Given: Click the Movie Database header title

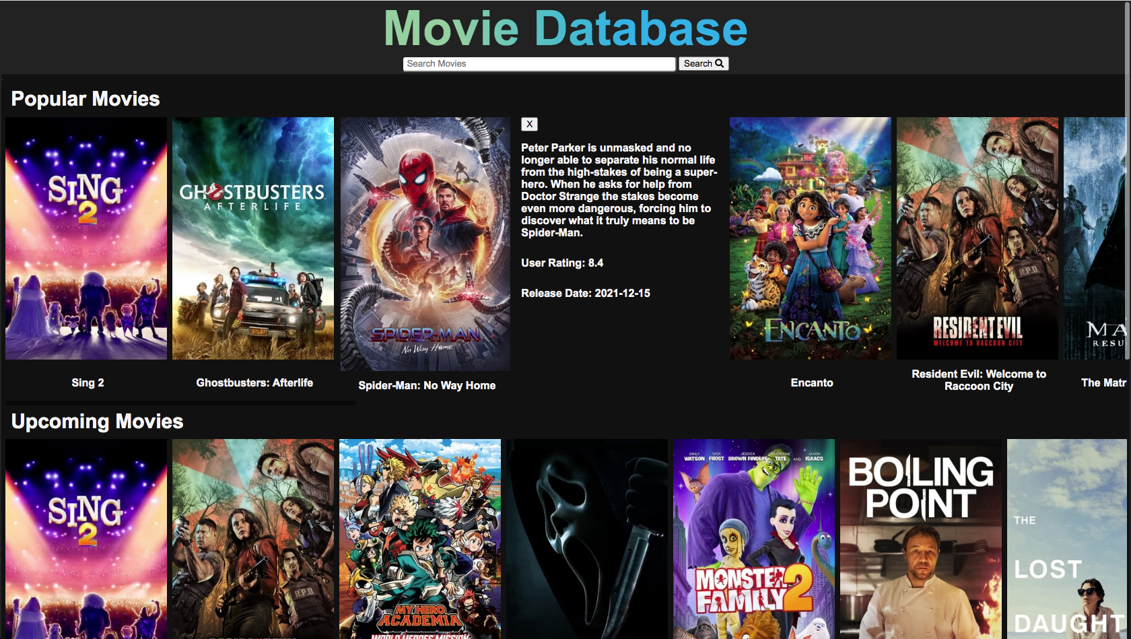Looking at the screenshot, I should 565,29.
